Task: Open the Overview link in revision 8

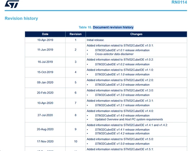Action: click(x=113, y=119)
